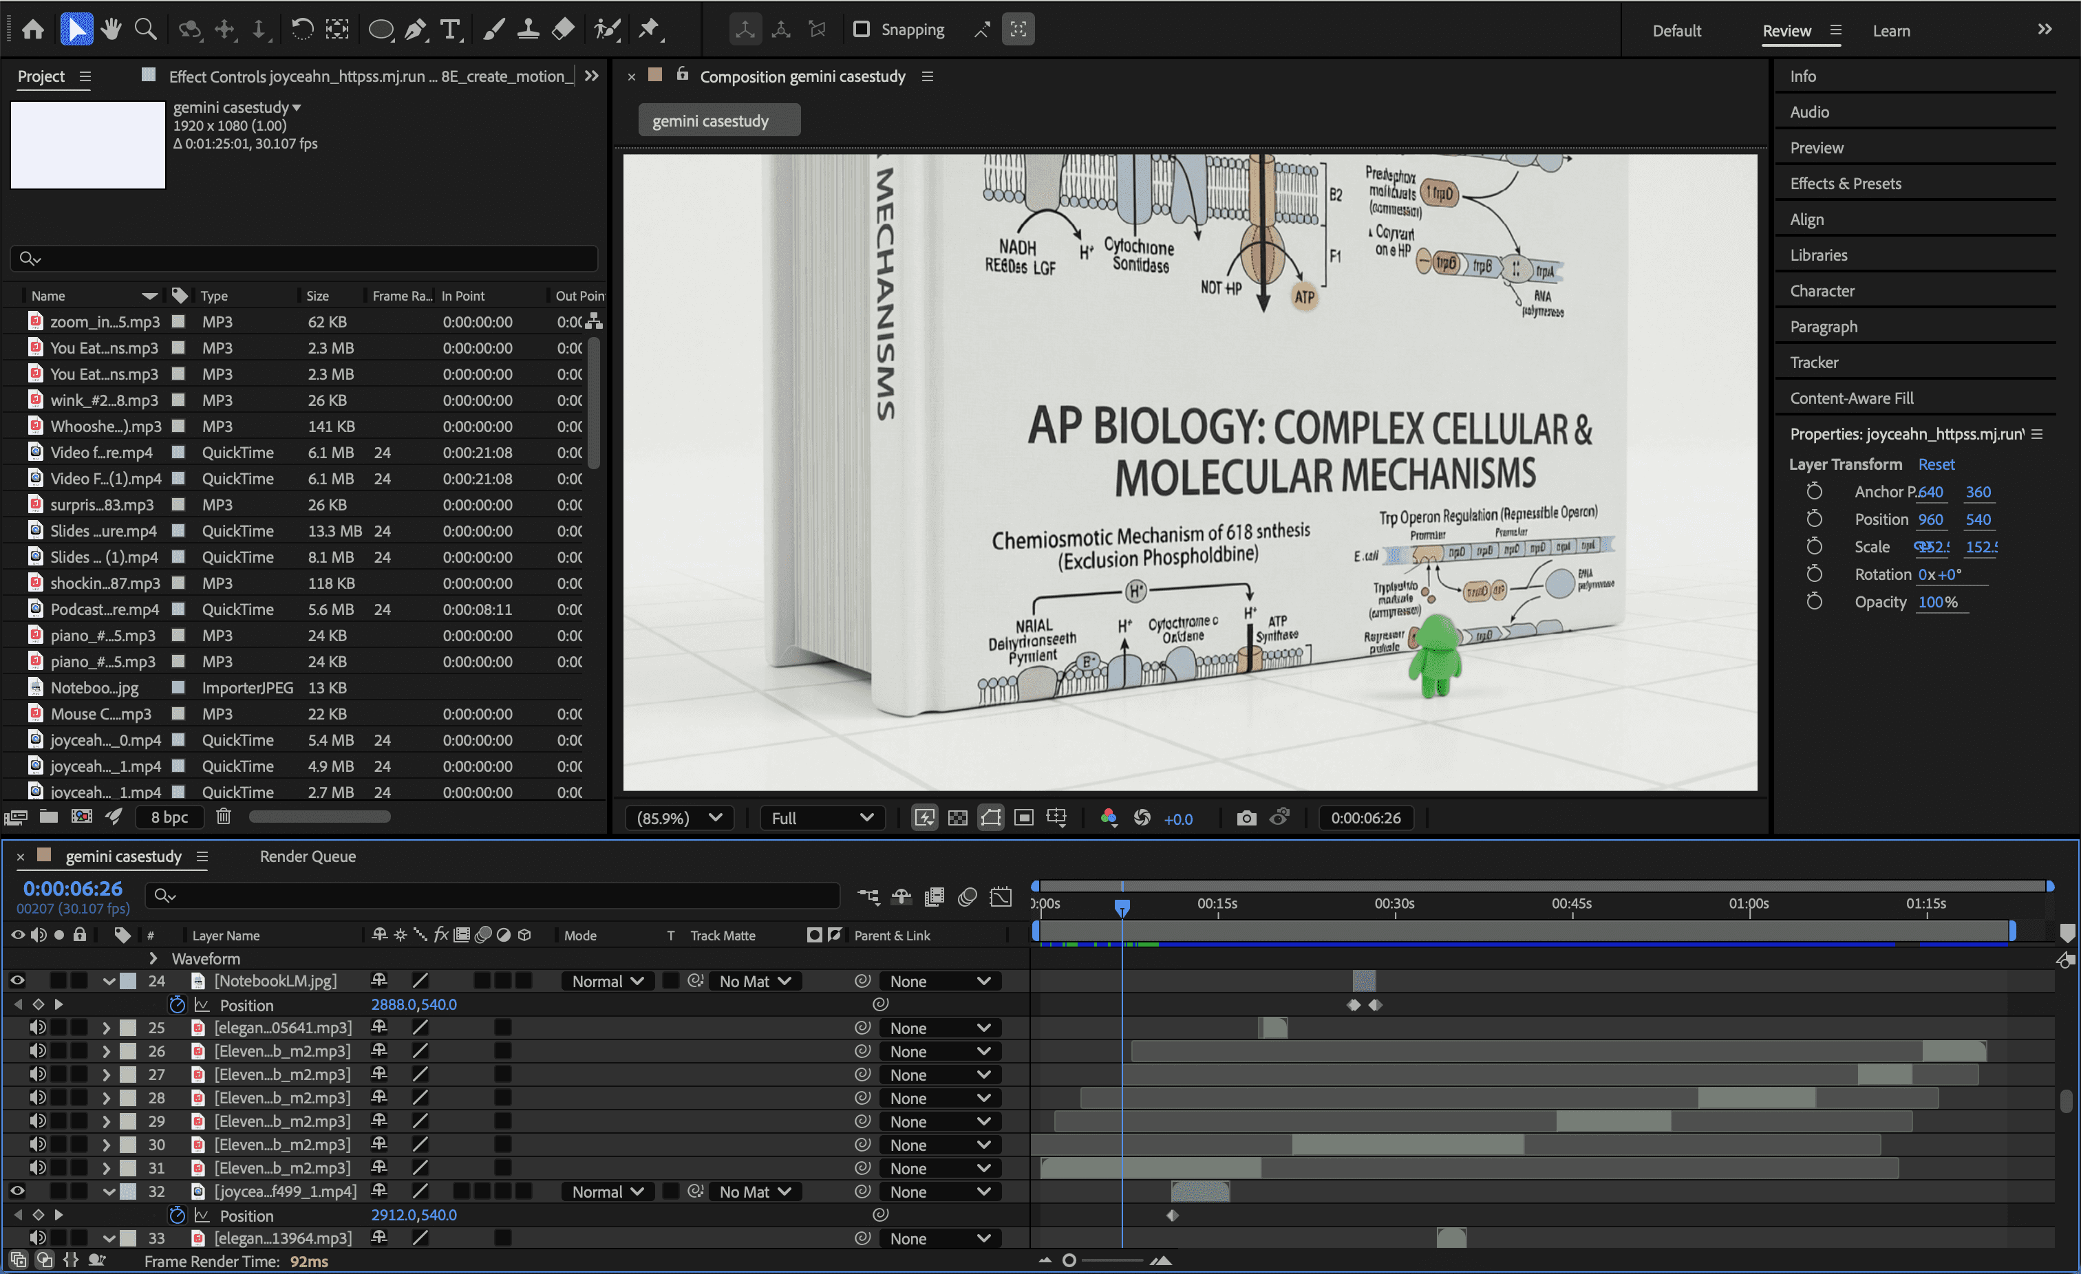Open the 85.9% magnification dropdown
Viewport: 2081px width, 1274px height.
click(x=679, y=817)
